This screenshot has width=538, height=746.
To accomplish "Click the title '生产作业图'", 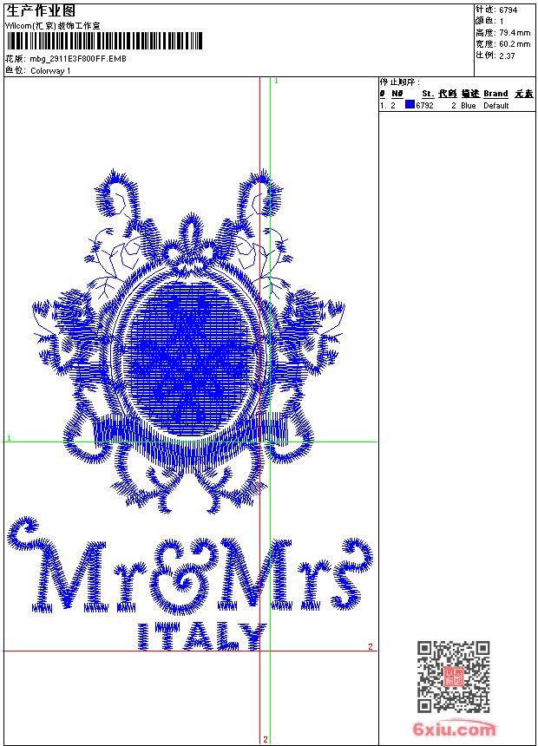I will tap(41, 11).
